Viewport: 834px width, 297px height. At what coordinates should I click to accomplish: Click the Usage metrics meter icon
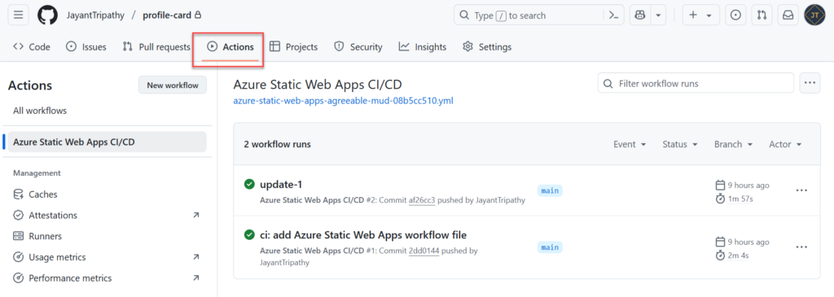coord(19,257)
